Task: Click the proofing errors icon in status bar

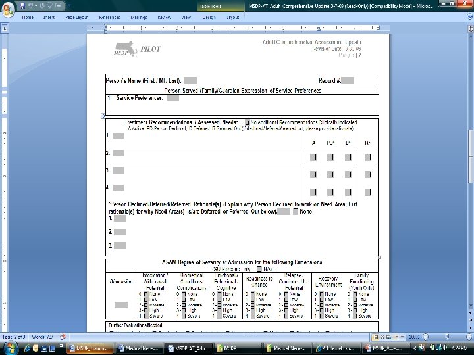Action: pos(63,337)
